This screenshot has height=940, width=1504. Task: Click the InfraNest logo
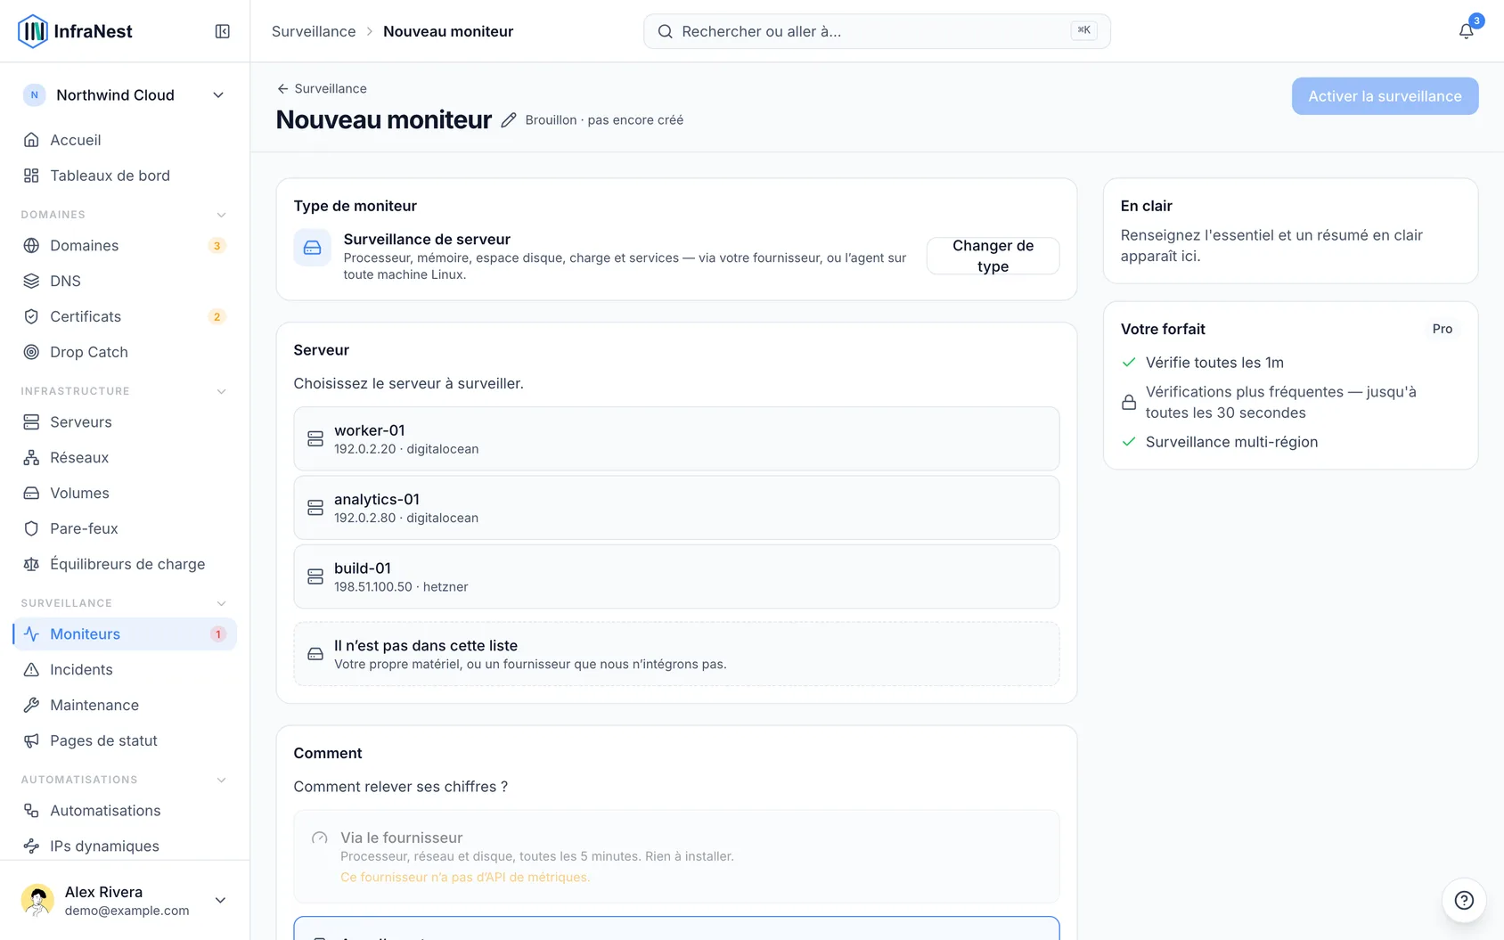pyautogui.click(x=75, y=31)
